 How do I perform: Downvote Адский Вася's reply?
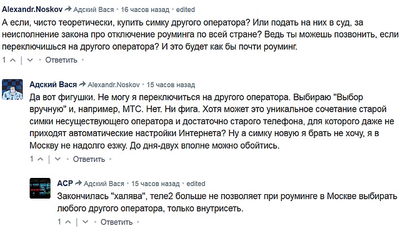tap(57, 159)
